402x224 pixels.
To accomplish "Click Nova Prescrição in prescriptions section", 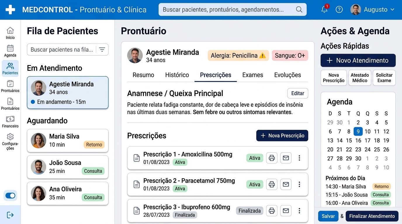I will (x=282, y=136).
